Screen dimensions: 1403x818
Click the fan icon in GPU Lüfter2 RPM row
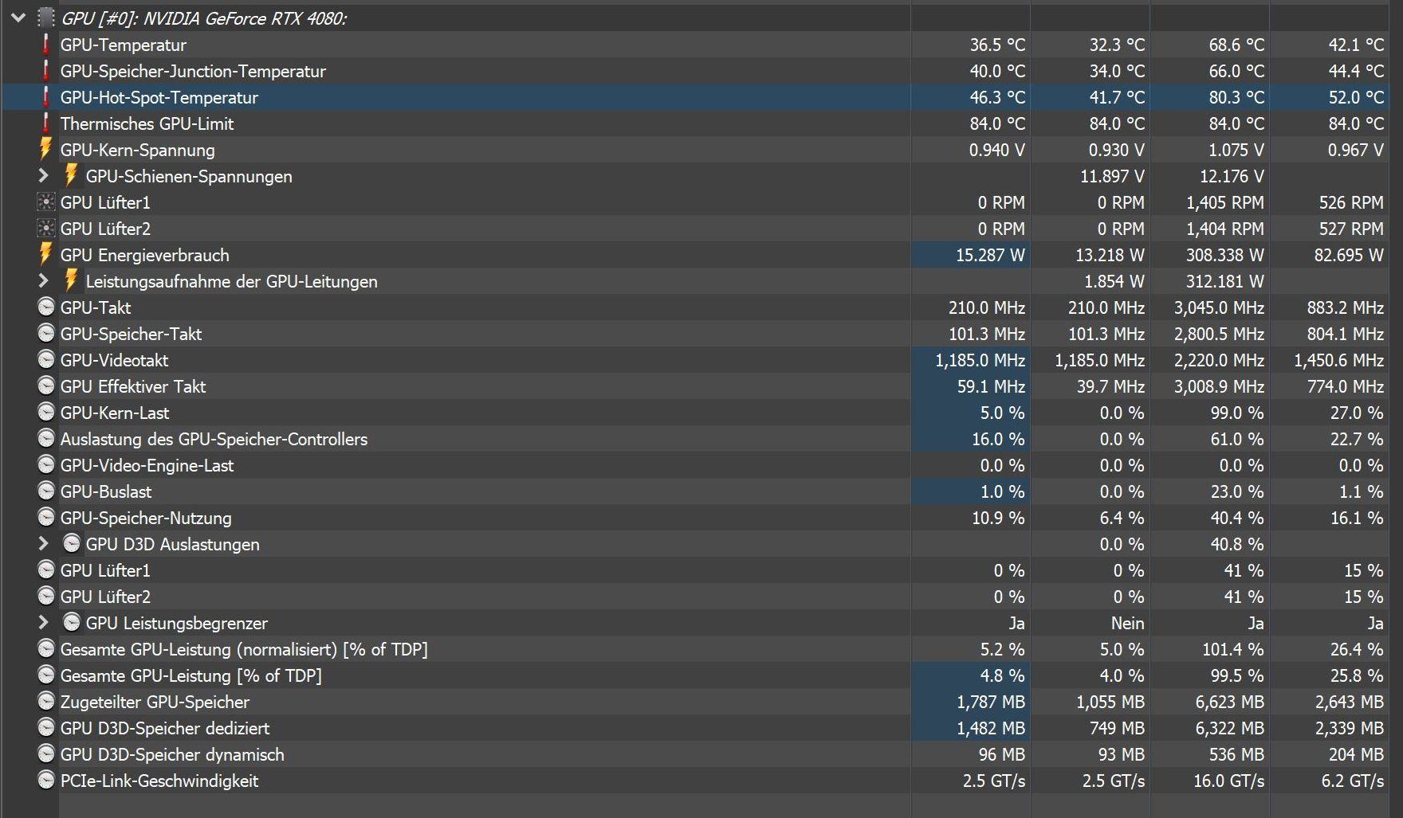[46, 229]
